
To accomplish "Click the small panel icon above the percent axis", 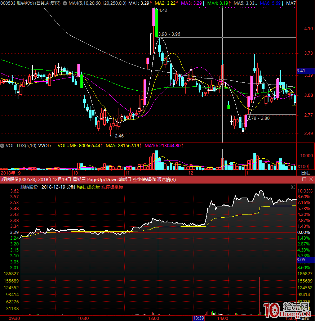I will pos(293,187).
